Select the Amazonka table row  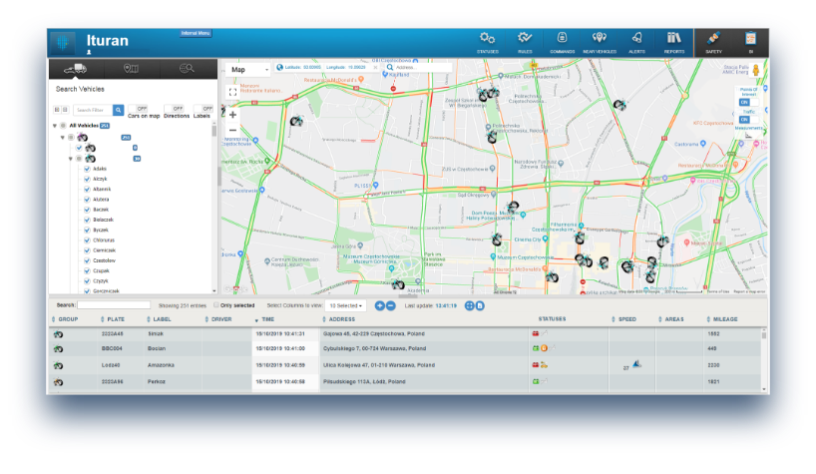(407, 365)
